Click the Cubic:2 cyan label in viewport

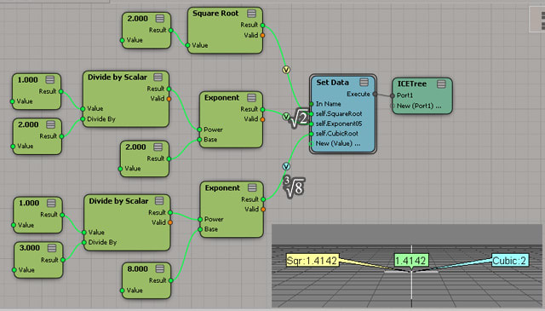[509, 261]
